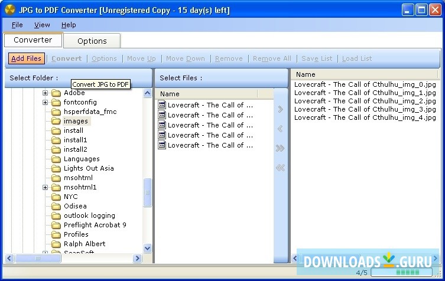Switch to the Options tab
This screenshot has height=281, width=445.
click(92, 41)
